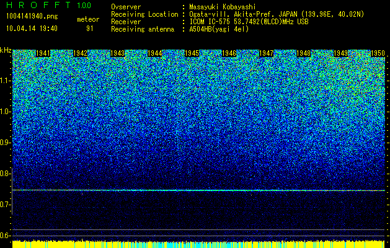Click the name Masayuki Kobayashi
The width and height of the screenshot is (390, 248).
[x=223, y=7]
